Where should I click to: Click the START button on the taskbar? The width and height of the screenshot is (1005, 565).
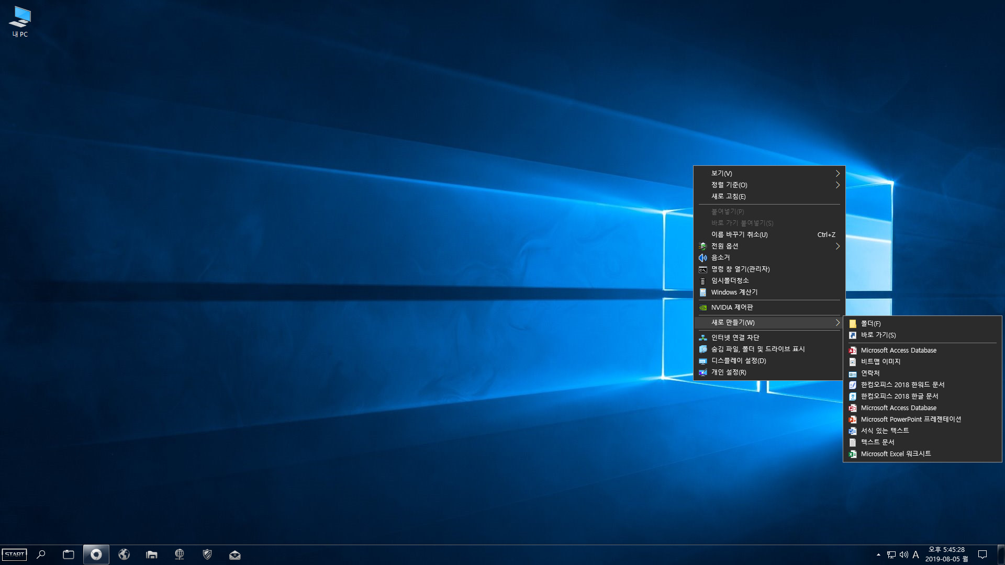point(15,555)
